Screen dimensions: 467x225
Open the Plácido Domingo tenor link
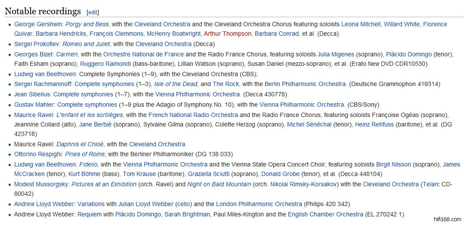(x=408, y=54)
